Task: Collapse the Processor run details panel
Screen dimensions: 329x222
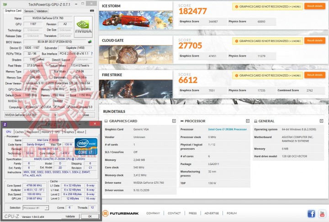Action: [x=248, y=121]
